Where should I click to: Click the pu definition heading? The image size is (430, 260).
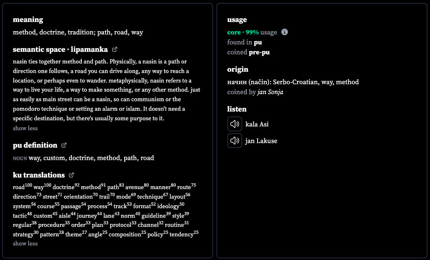[x=35, y=145]
